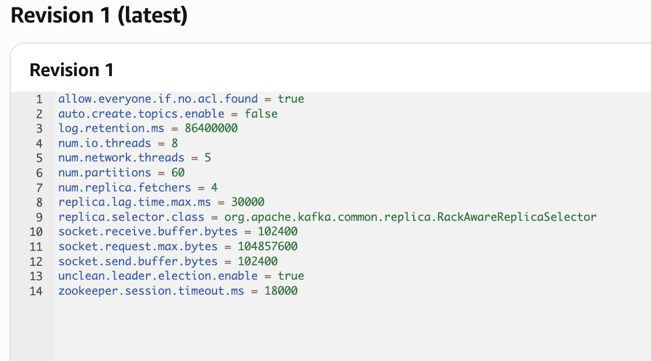Click line number 4 in gutter
651x361 pixels.
coord(39,144)
